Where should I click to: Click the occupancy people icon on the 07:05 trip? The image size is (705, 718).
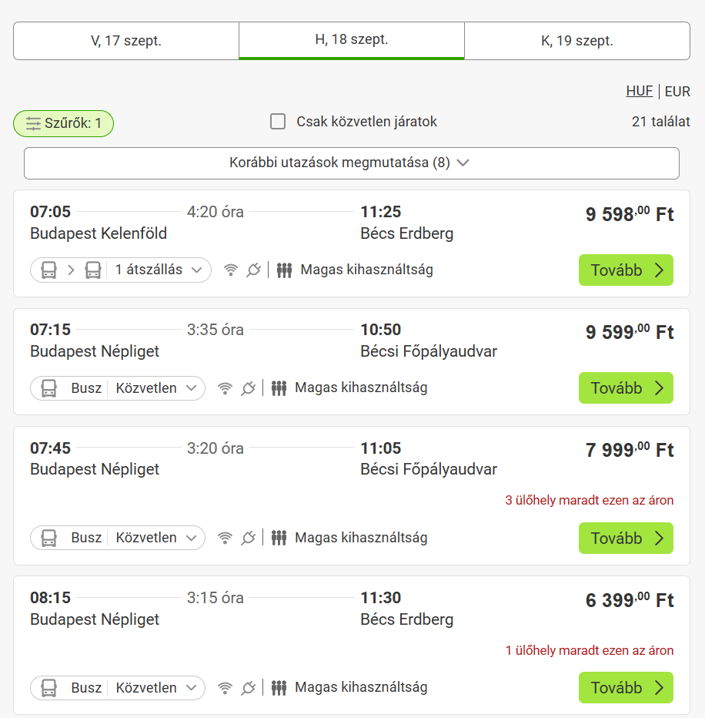[285, 270]
